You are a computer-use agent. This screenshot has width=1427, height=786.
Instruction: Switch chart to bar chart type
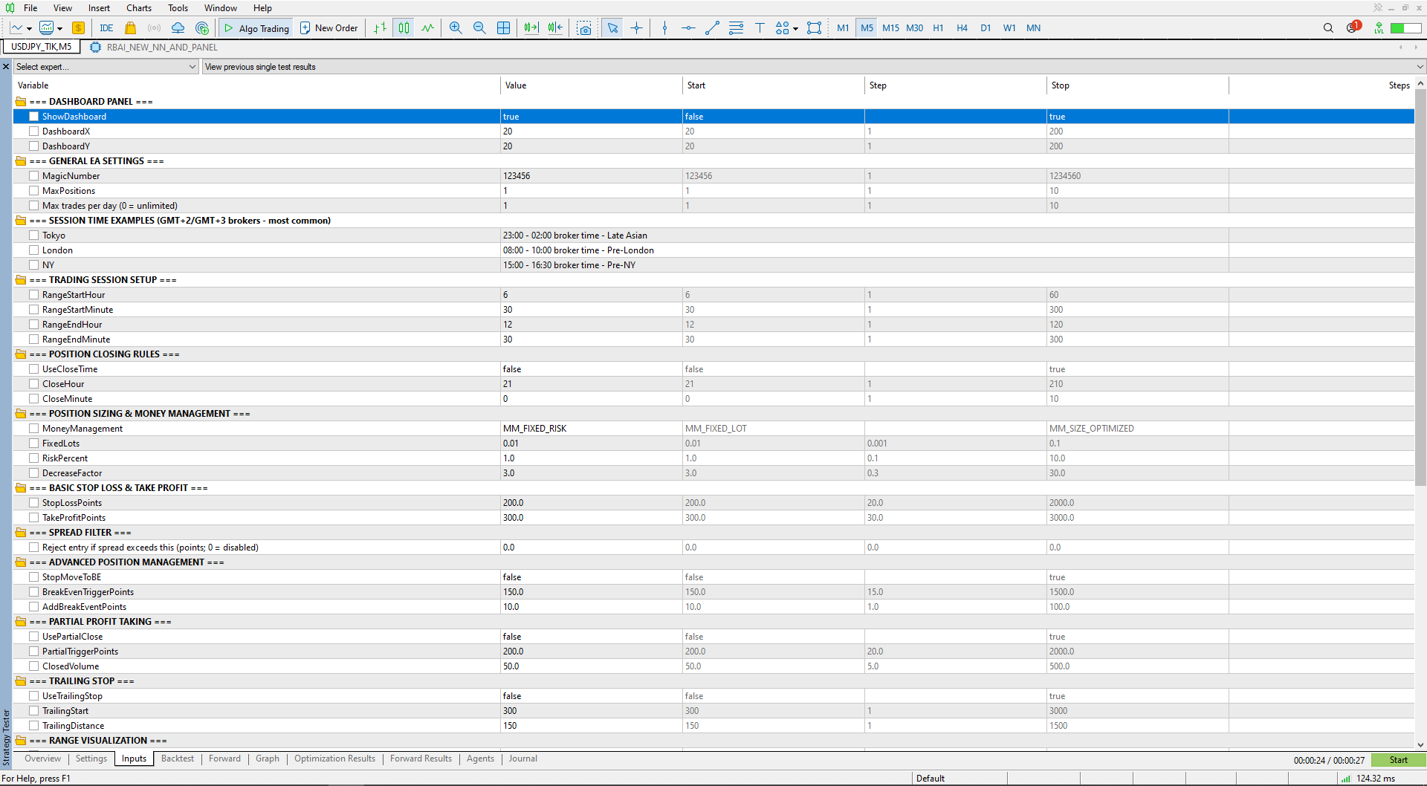(380, 28)
